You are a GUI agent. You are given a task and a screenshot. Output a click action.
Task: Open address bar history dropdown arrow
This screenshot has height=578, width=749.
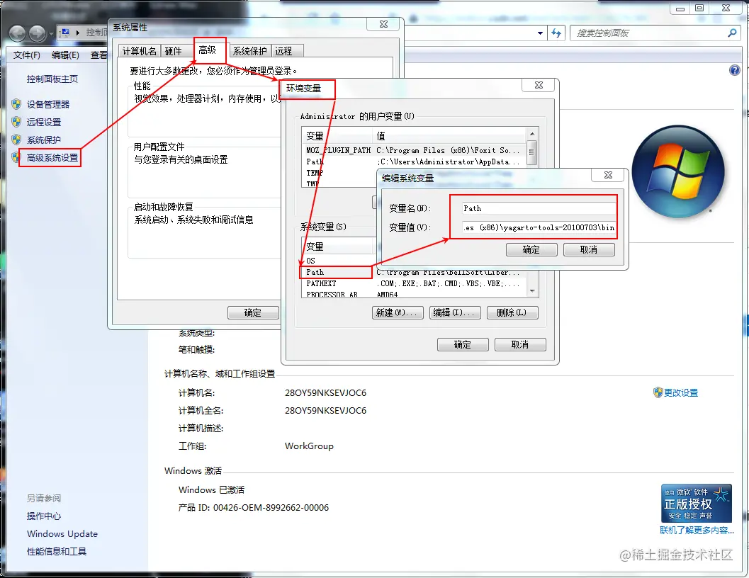point(540,33)
